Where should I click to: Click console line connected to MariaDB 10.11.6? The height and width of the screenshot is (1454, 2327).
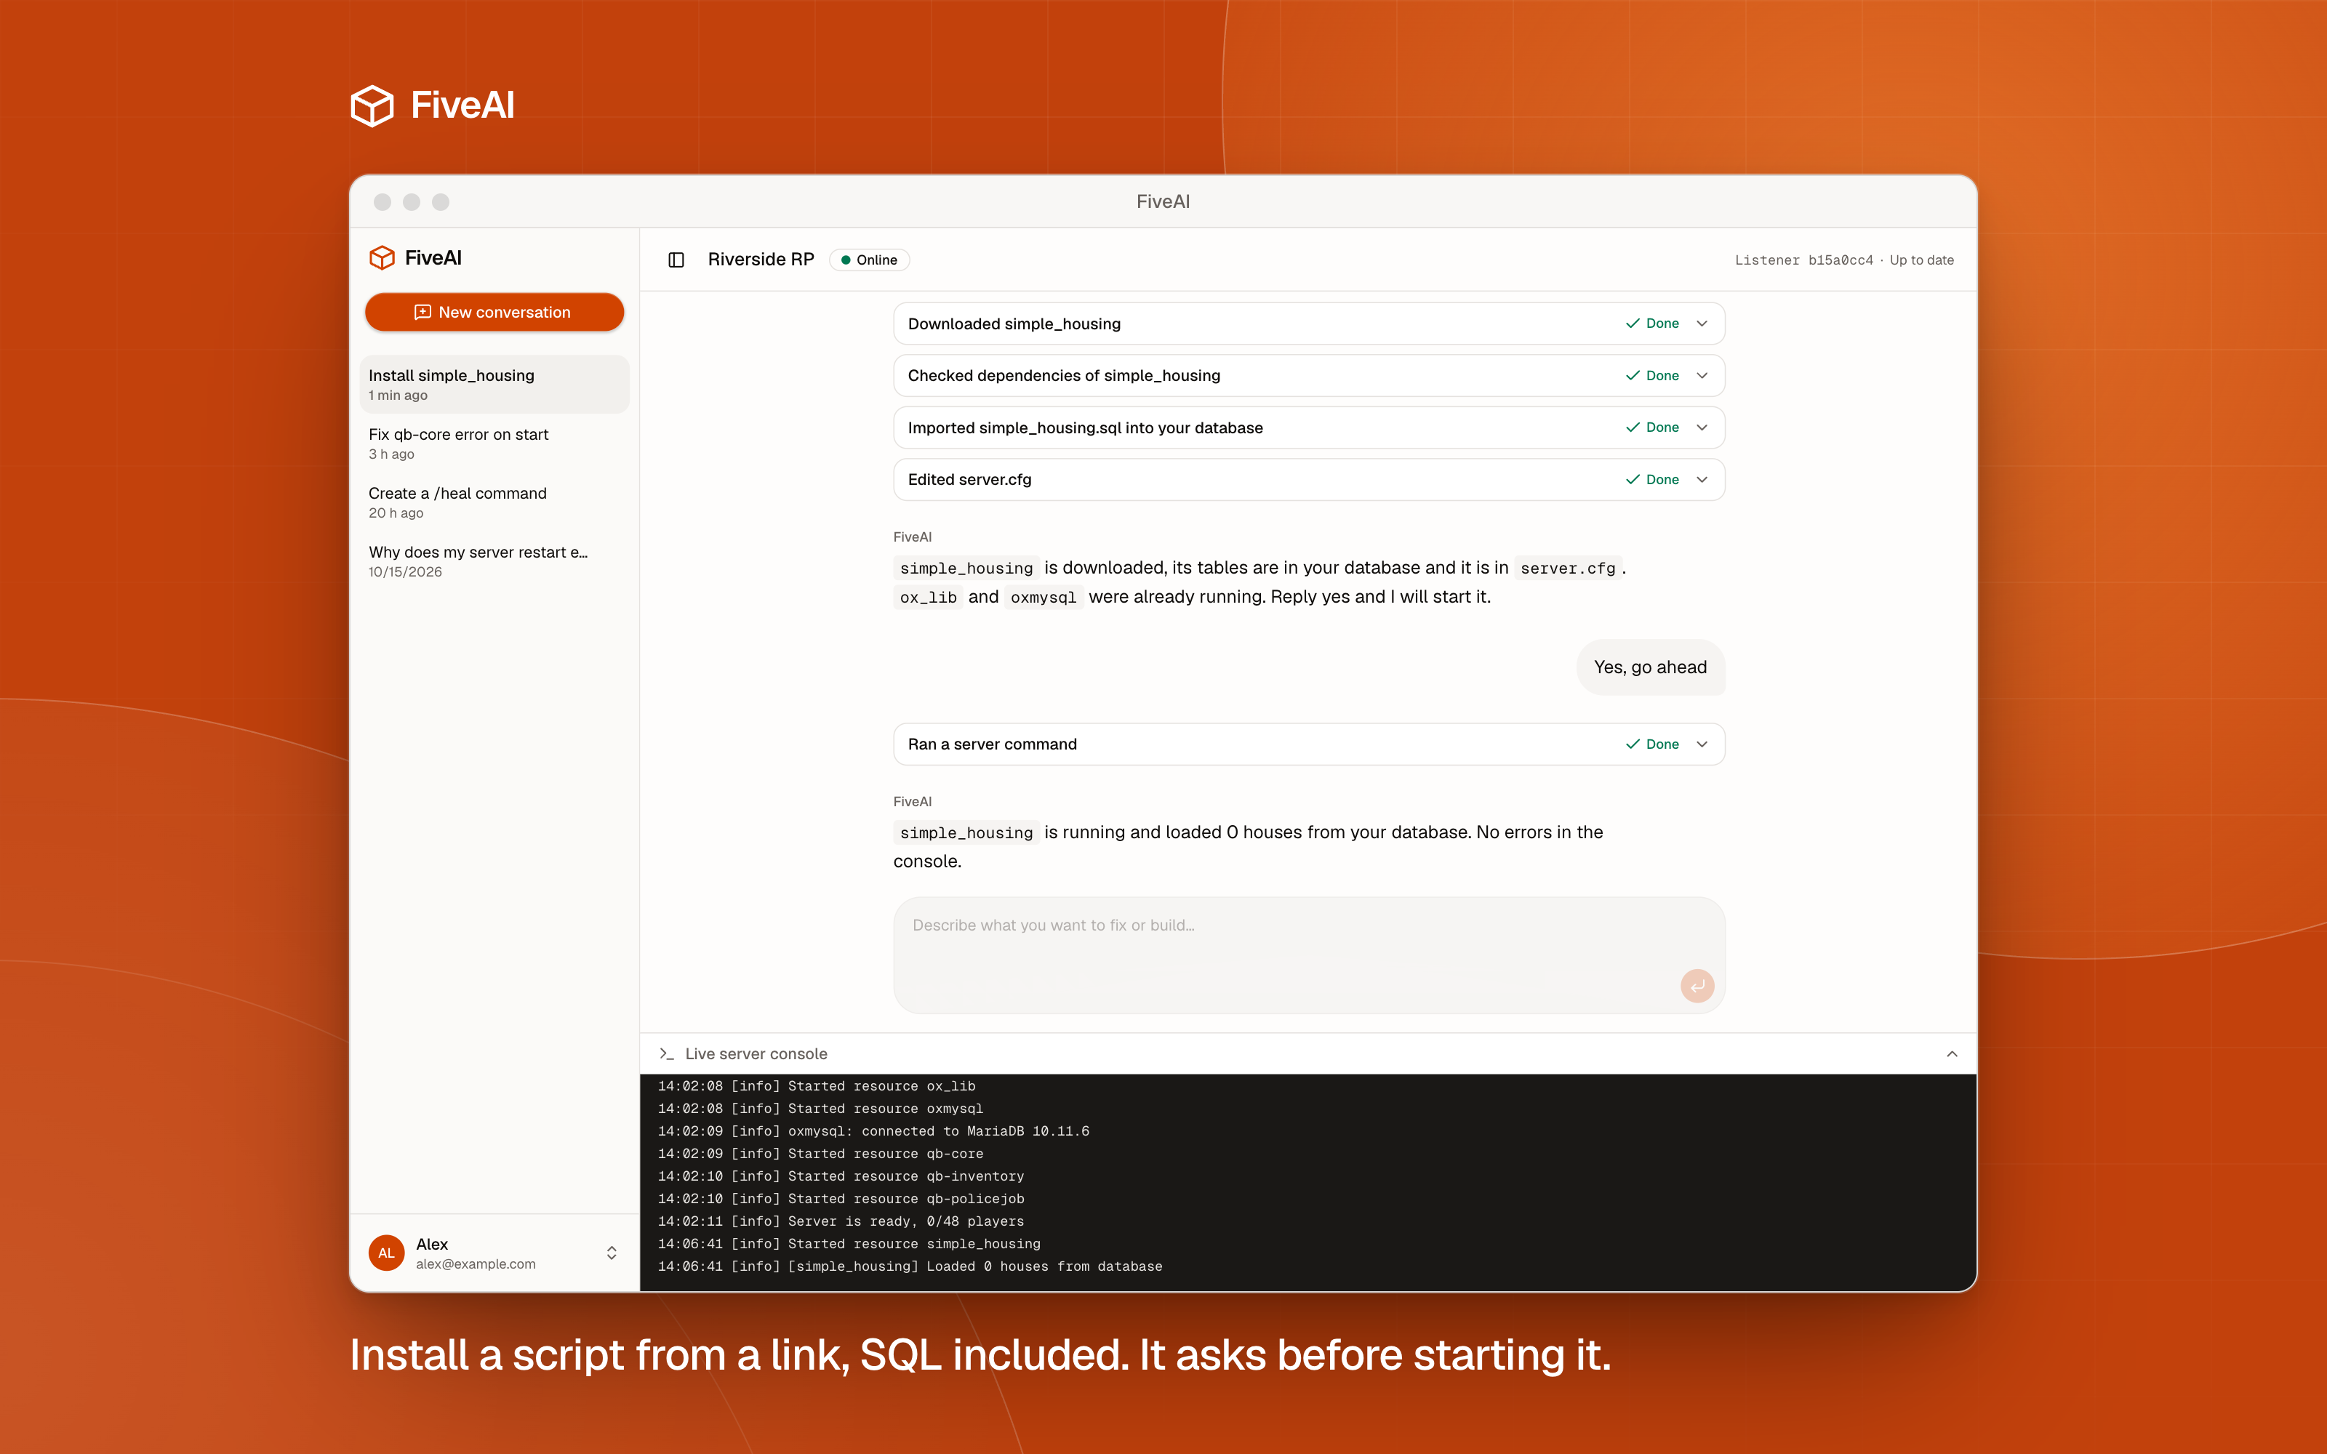873,1131
